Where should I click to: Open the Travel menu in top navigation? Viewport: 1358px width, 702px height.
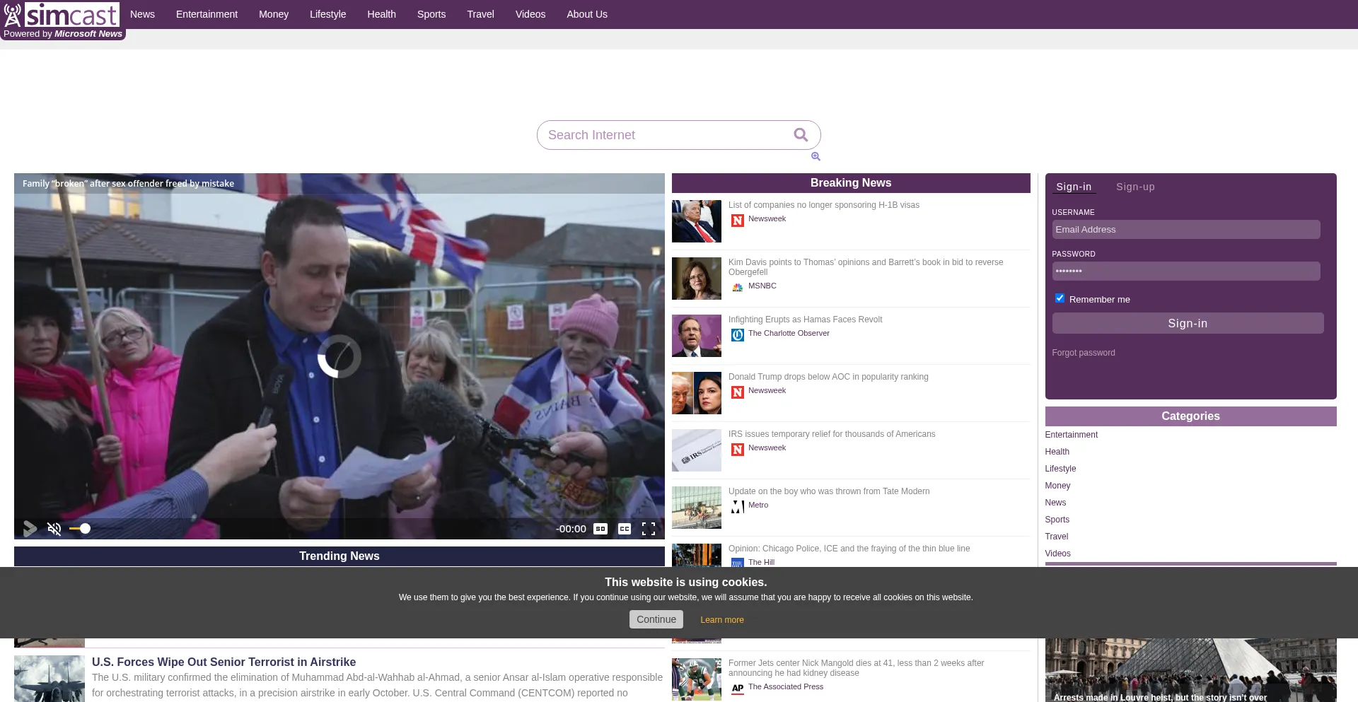480,14
